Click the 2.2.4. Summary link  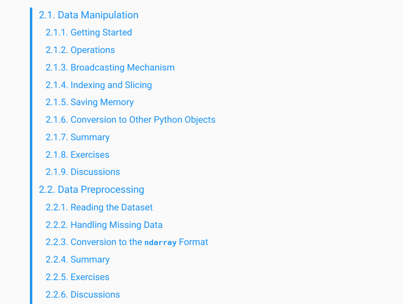coord(77,260)
